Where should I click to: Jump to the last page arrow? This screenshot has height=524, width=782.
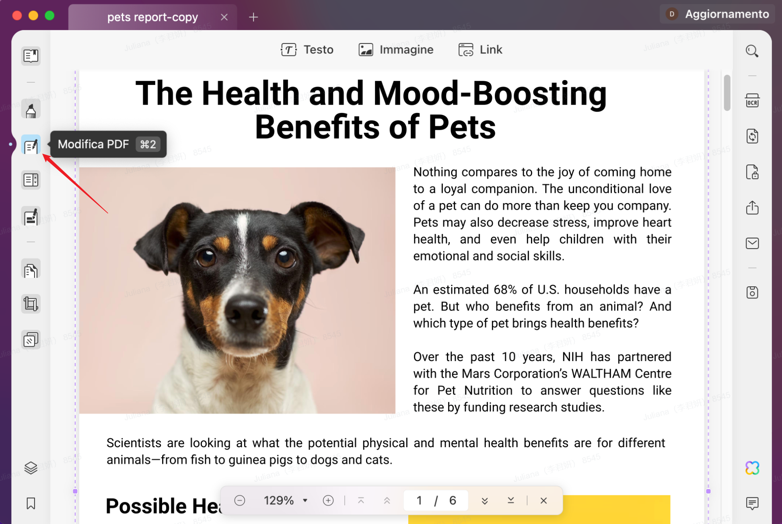[x=510, y=501]
